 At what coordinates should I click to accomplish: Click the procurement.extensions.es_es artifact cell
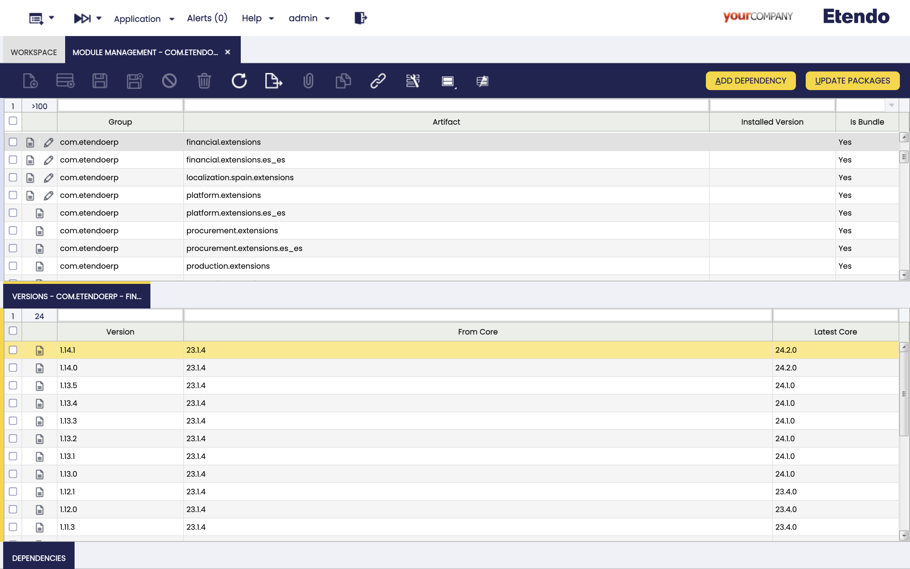click(x=446, y=248)
